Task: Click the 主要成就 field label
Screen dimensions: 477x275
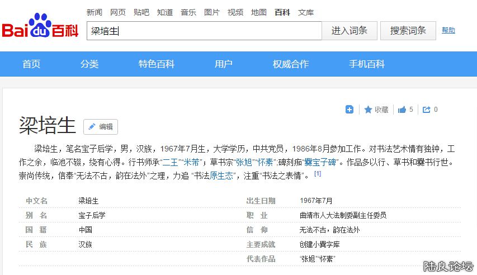Action: [261, 245]
